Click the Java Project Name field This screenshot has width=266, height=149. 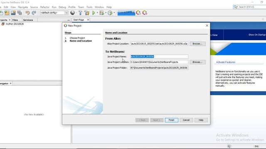(159, 57)
